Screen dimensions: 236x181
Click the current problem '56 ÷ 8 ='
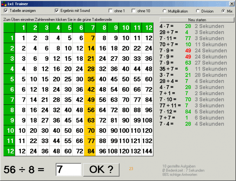click(24, 169)
